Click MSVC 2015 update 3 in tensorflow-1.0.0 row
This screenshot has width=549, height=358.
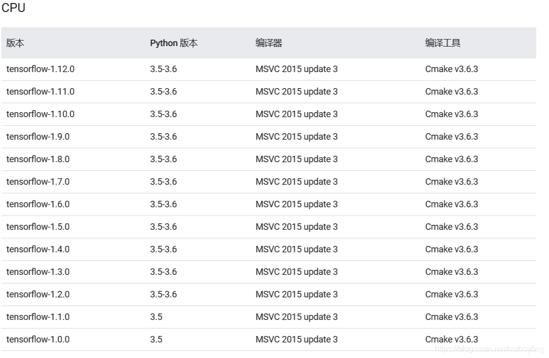point(297,339)
